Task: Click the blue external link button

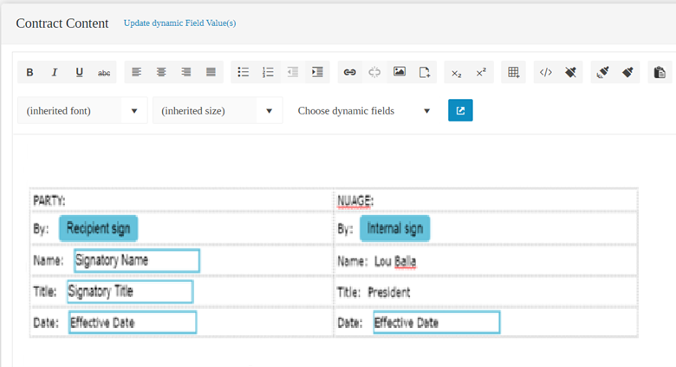Action: (x=460, y=111)
